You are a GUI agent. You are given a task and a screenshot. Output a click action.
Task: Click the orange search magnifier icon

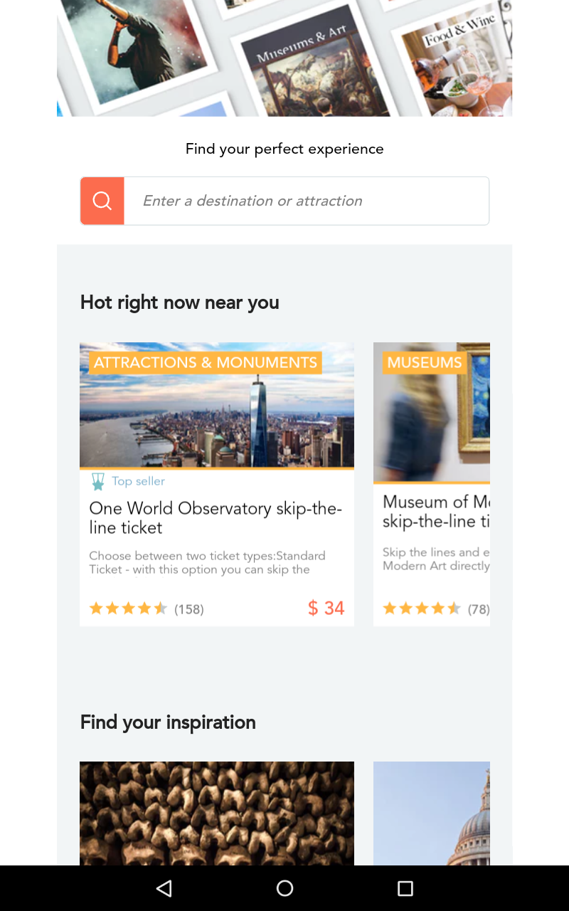click(102, 201)
